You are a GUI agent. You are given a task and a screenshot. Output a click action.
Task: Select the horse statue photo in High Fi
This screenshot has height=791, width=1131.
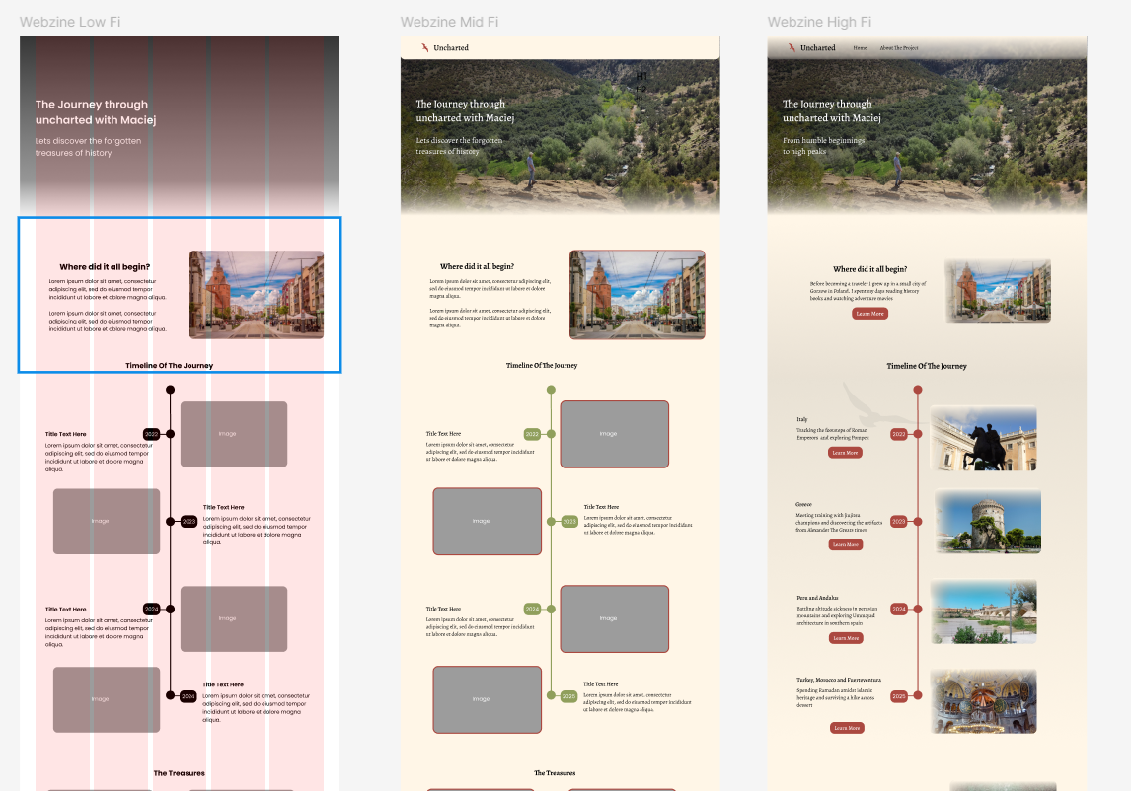pos(983,438)
